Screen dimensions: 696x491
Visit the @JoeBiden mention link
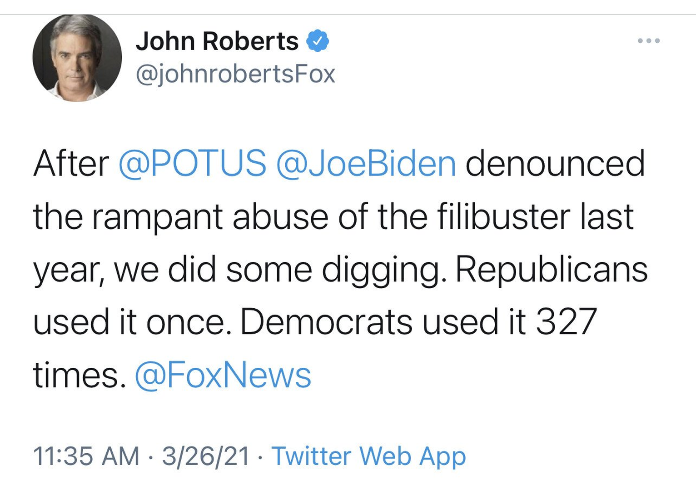pos(366,163)
